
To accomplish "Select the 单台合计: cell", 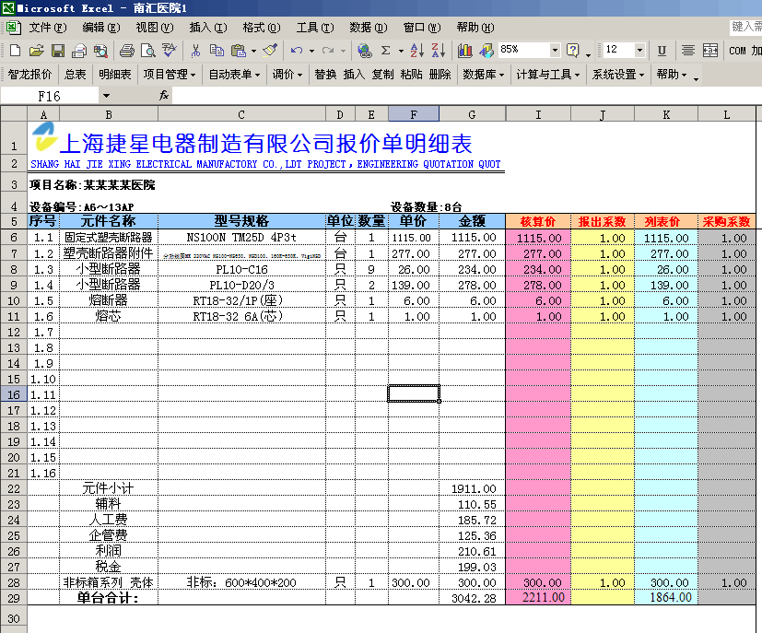I will tap(109, 598).
